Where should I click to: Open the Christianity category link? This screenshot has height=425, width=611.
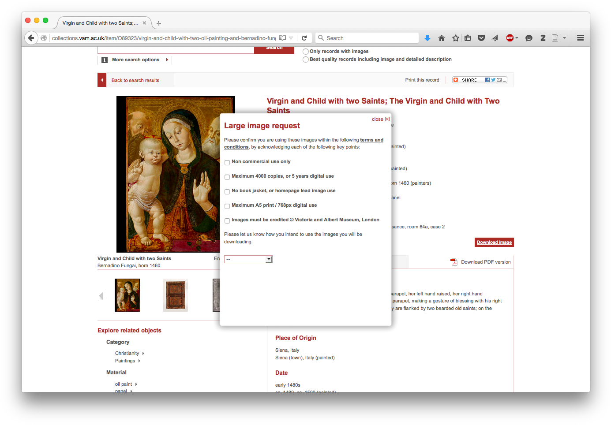tap(127, 353)
